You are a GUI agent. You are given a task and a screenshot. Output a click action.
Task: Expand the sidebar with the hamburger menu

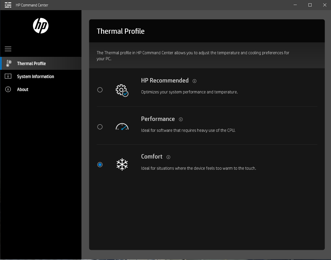click(8, 49)
